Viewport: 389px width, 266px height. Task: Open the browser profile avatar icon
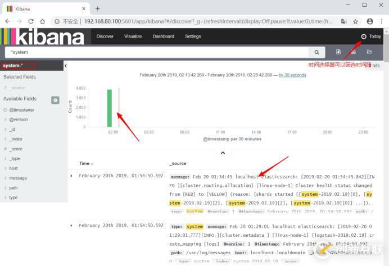click(x=370, y=21)
